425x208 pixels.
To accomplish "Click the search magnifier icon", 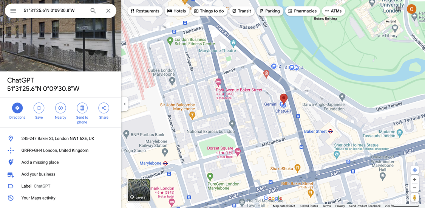I will [x=93, y=11].
